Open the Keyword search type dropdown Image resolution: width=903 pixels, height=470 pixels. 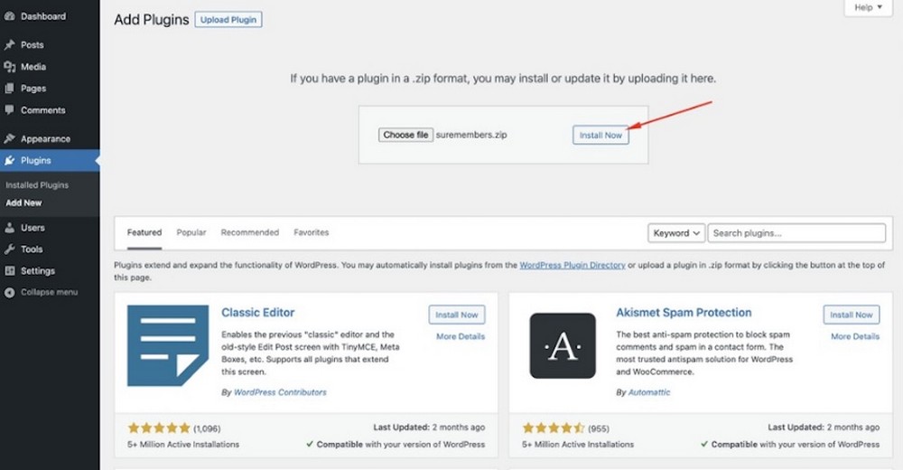click(676, 233)
